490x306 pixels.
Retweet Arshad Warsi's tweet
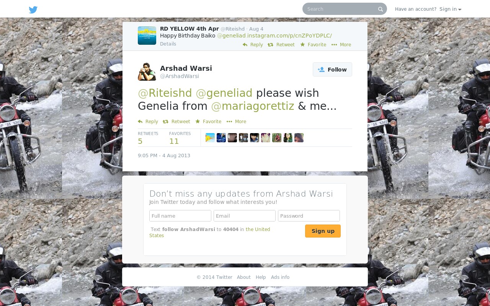(176, 122)
